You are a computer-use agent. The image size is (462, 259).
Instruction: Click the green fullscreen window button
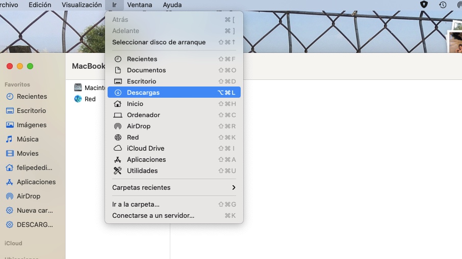30,66
